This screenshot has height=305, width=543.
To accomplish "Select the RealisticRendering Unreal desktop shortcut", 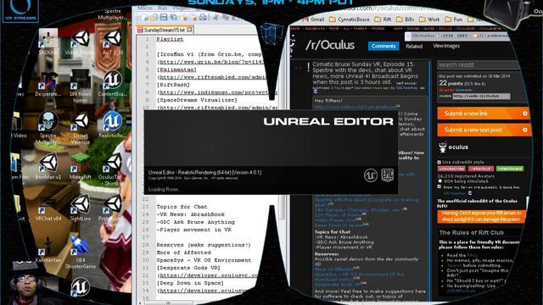I will pyautogui.click(x=113, y=125).
